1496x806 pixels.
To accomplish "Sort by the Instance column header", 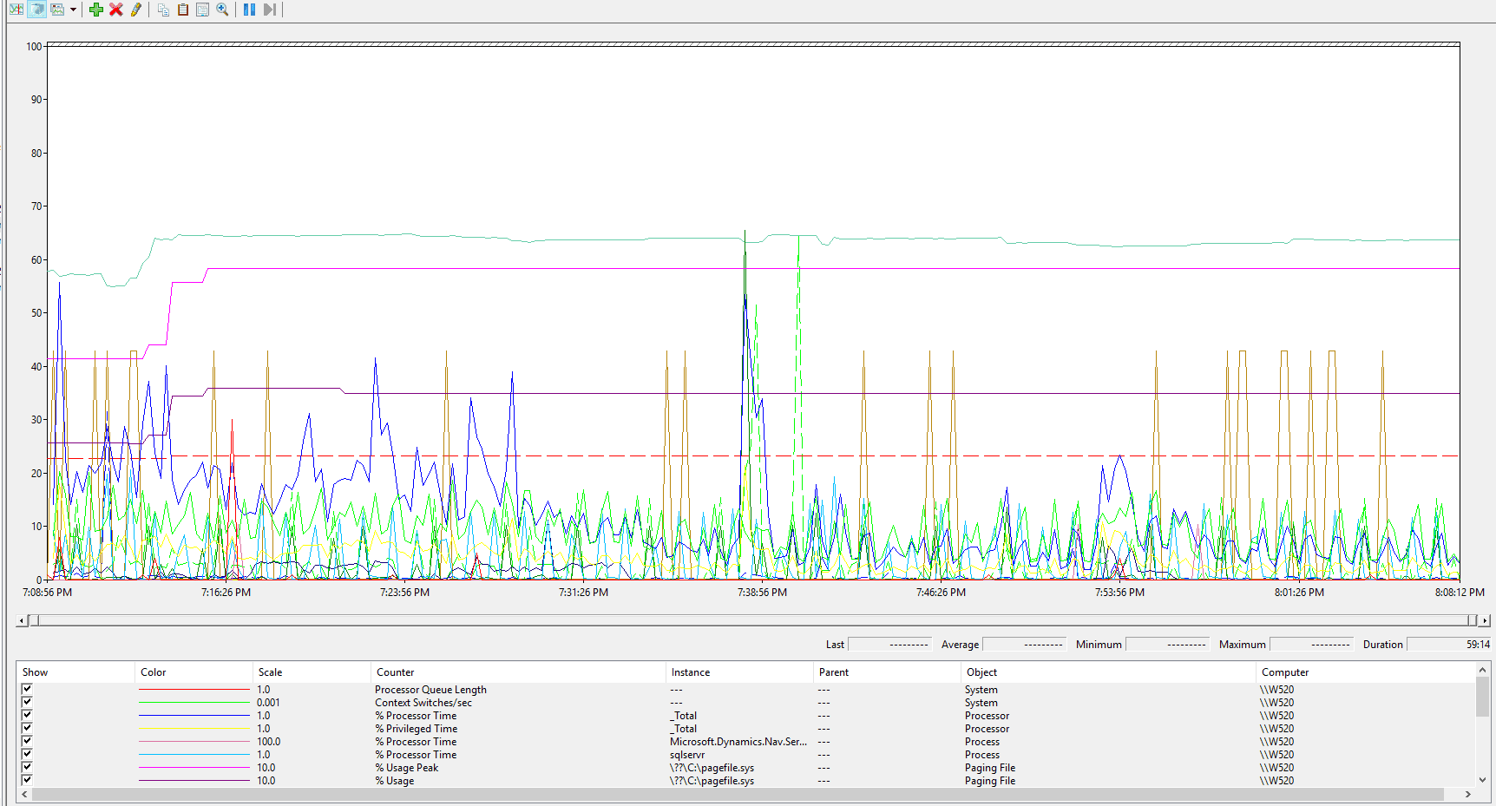I will point(739,672).
